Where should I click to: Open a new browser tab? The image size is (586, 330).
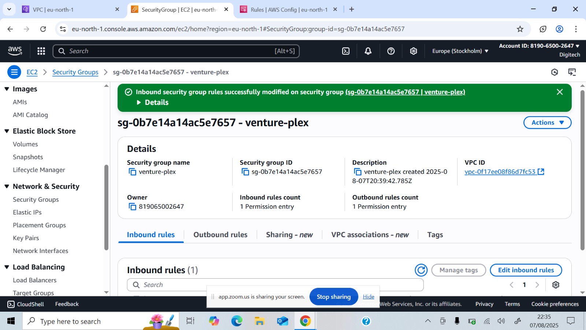click(352, 10)
